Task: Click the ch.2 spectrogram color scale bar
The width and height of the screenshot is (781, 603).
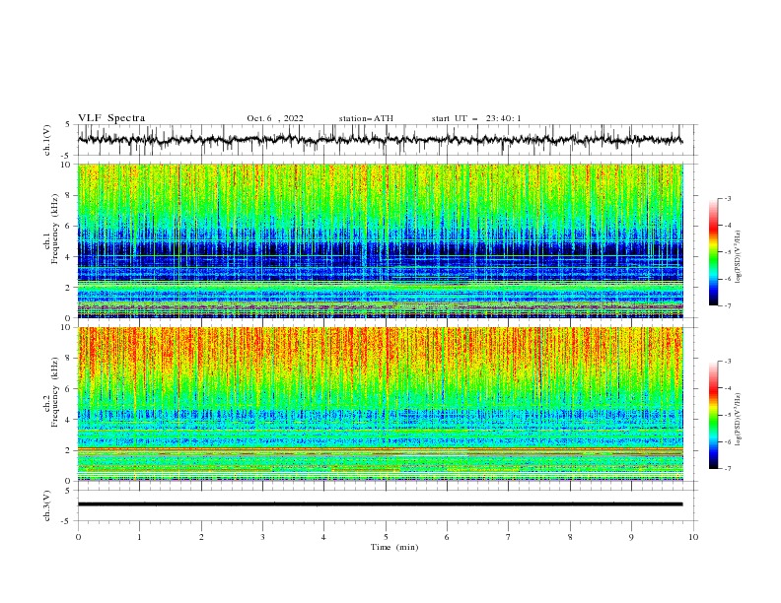Action: [x=713, y=415]
